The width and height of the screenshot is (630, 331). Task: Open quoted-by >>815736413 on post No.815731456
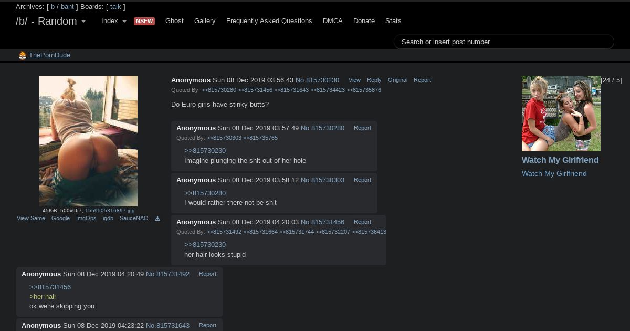(x=369, y=232)
